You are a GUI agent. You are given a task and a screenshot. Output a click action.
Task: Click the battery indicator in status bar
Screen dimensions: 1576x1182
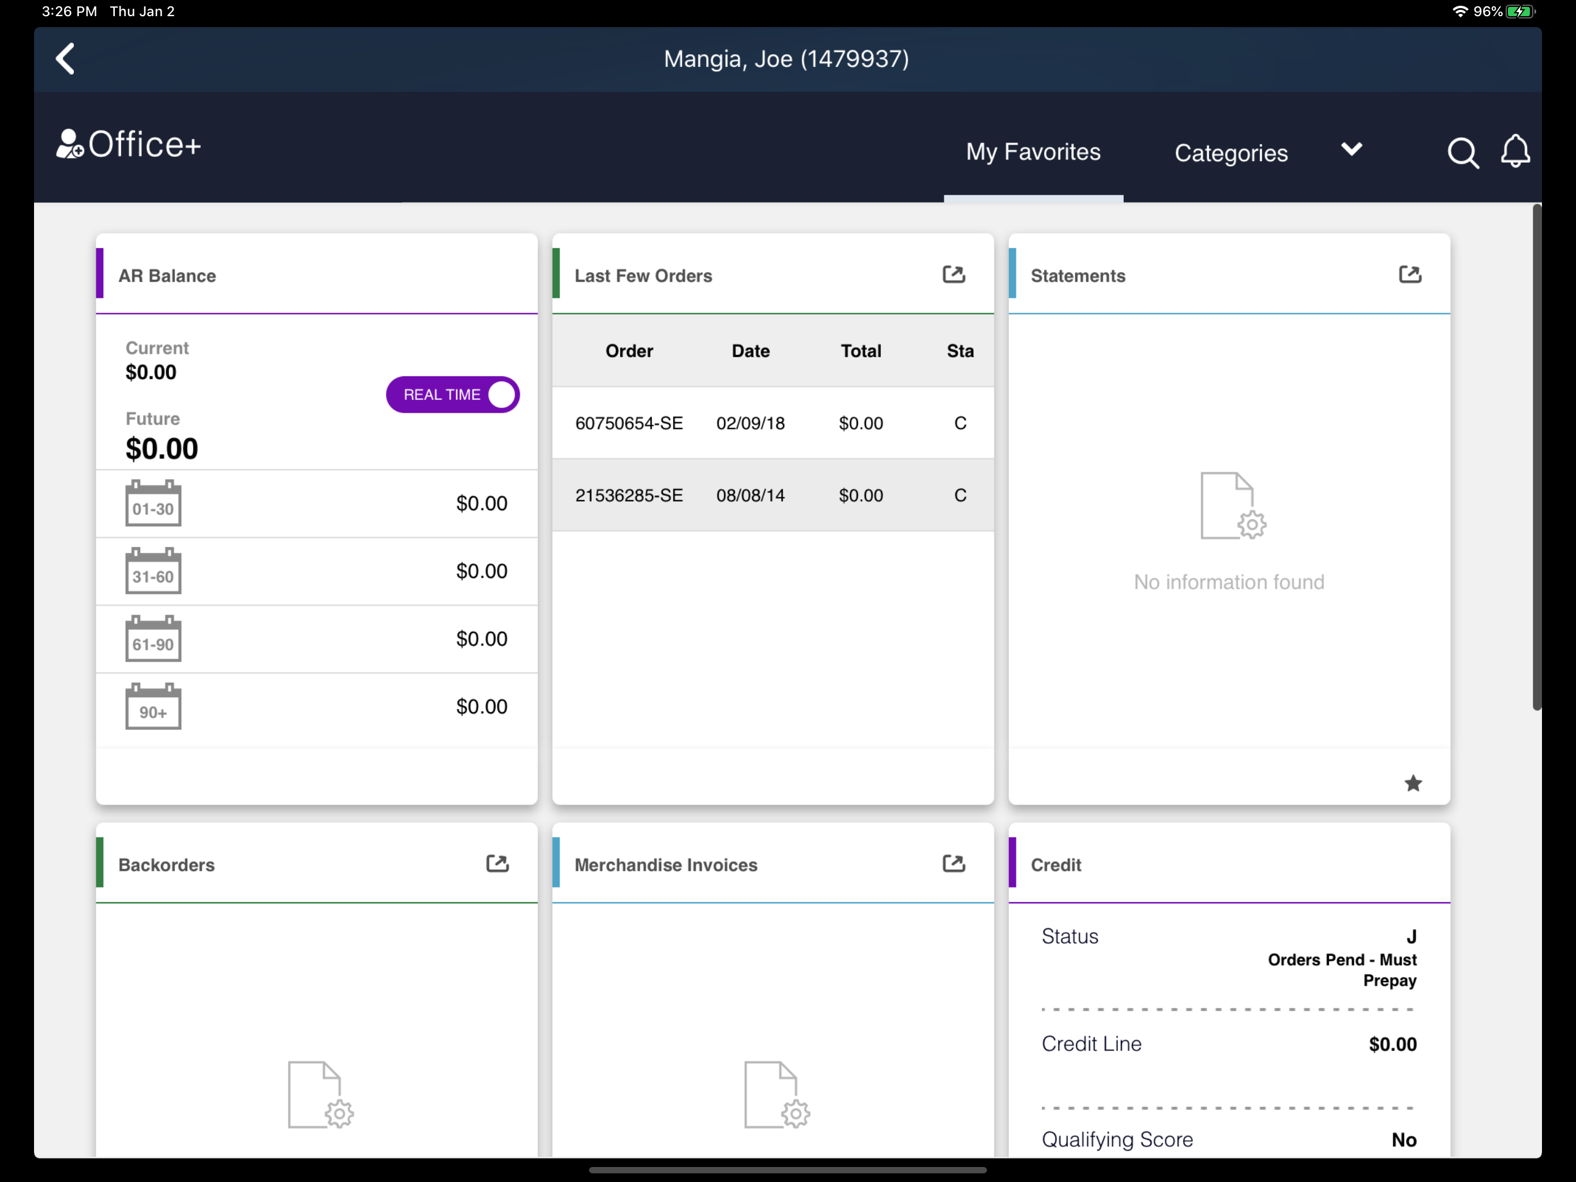coord(1521,12)
